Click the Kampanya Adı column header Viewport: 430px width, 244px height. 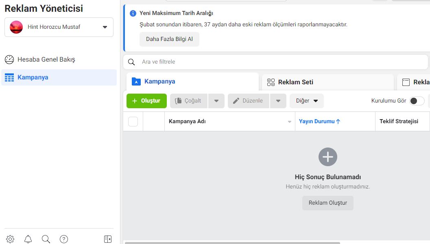tap(230, 122)
